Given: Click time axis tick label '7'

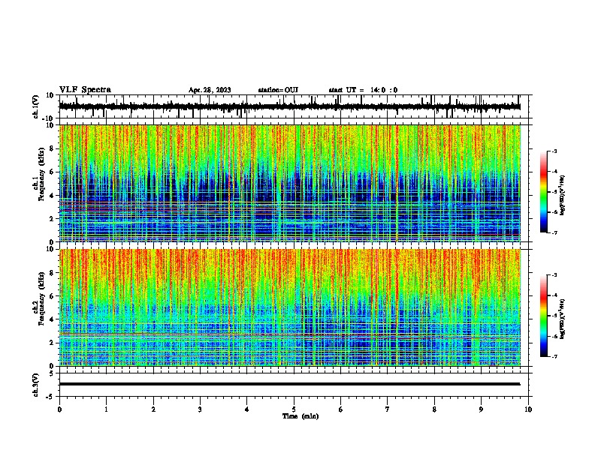Looking at the screenshot, I should point(388,409).
